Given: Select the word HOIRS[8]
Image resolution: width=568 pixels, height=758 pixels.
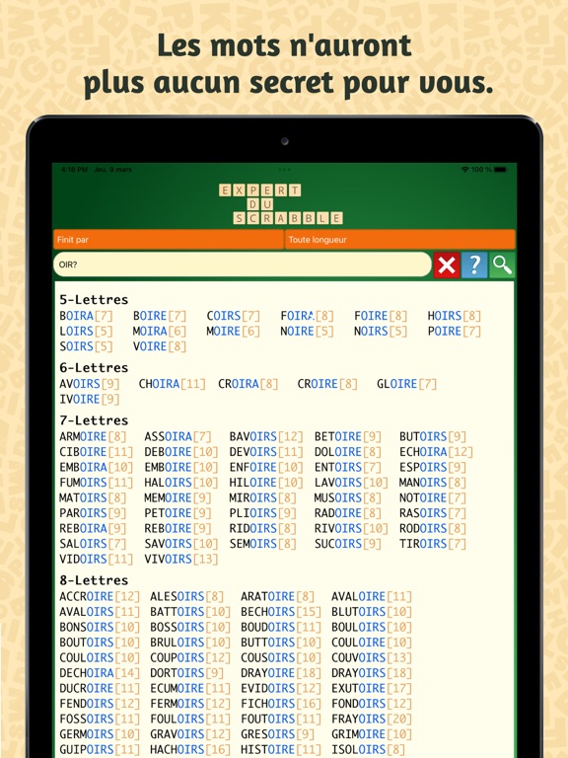Looking at the screenshot, I should [454, 316].
